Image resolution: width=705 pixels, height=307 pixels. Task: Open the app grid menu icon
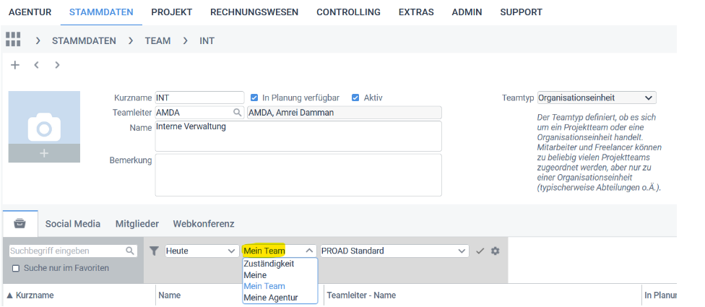[x=13, y=40]
